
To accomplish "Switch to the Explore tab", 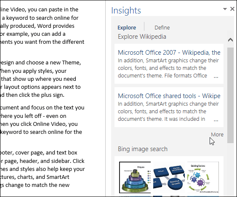I will 127,27.
